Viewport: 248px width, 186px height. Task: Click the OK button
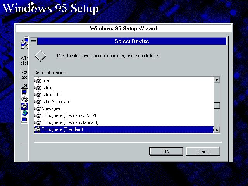pos(166,152)
